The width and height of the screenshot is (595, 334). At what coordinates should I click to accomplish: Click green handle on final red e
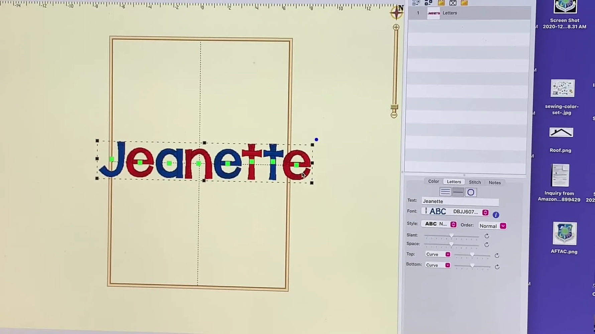(296, 165)
